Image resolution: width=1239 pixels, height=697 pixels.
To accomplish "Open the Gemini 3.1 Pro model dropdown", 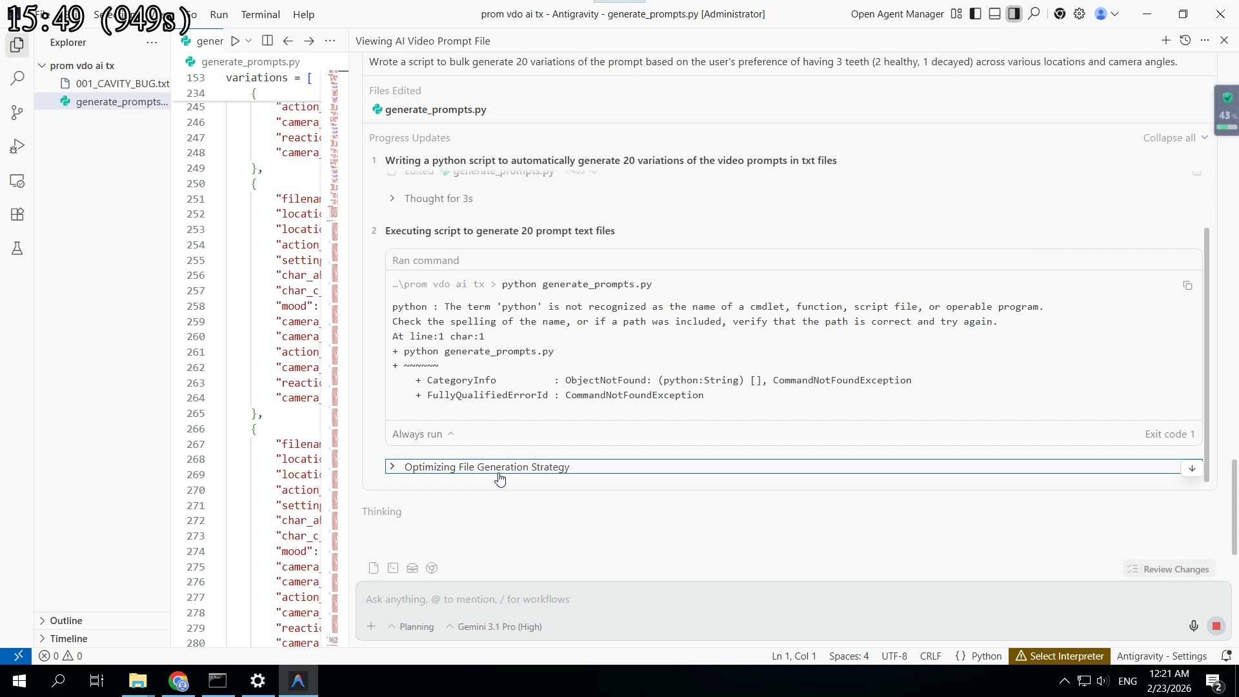I will click(494, 627).
